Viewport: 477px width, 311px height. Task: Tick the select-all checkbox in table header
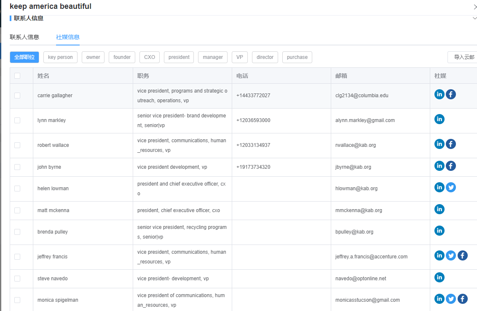point(17,76)
